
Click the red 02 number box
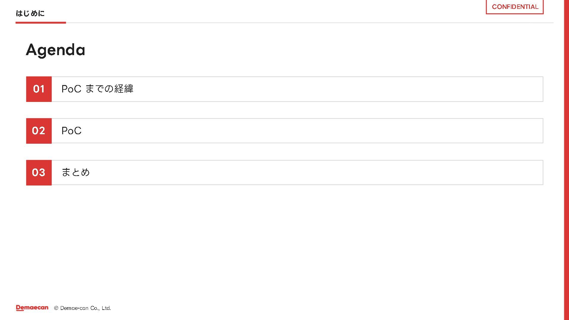(39, 131)
